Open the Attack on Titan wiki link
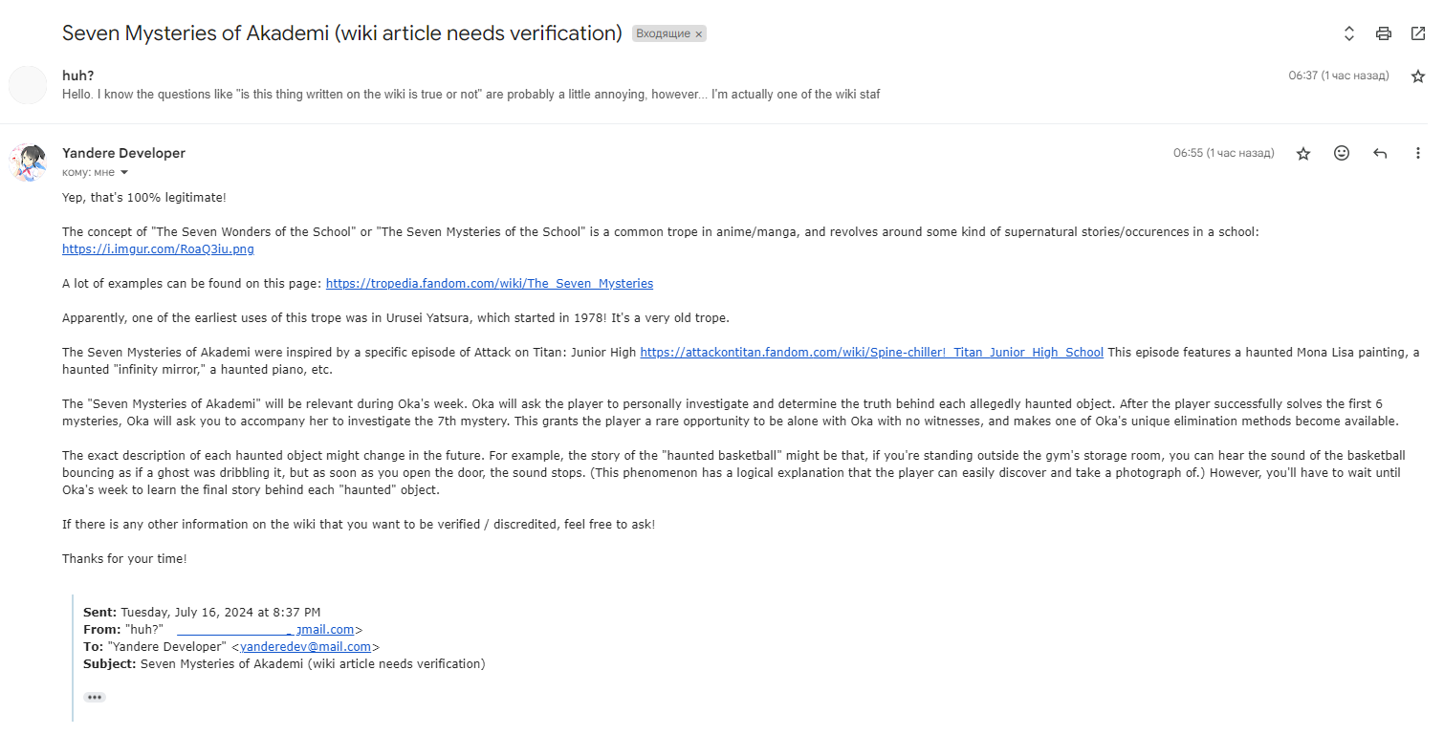 click(871, 353)
